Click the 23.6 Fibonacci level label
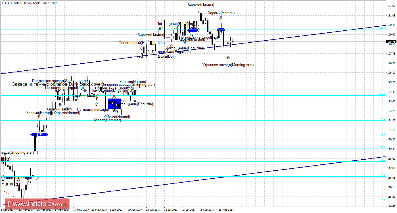Image resolution: width=397 pixels, height=213 pixels. click(x=383, y=175)
